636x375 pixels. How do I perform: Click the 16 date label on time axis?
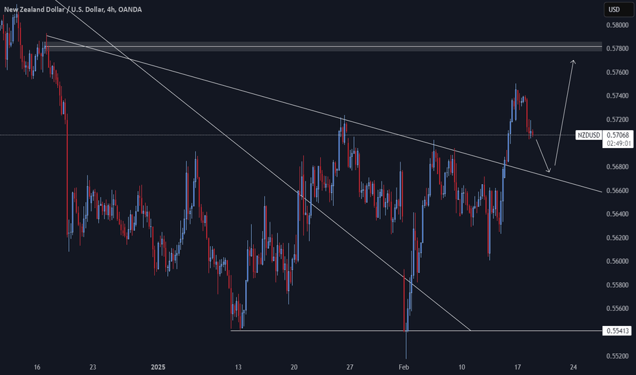(x=37, y=367)
